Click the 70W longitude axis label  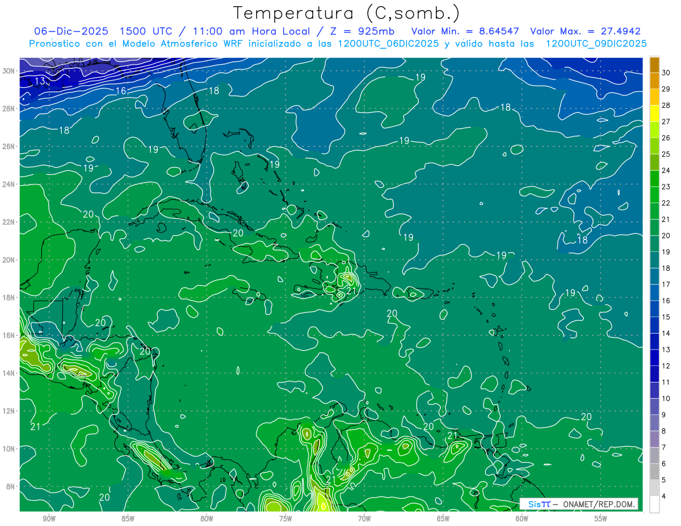click(364, 519)
